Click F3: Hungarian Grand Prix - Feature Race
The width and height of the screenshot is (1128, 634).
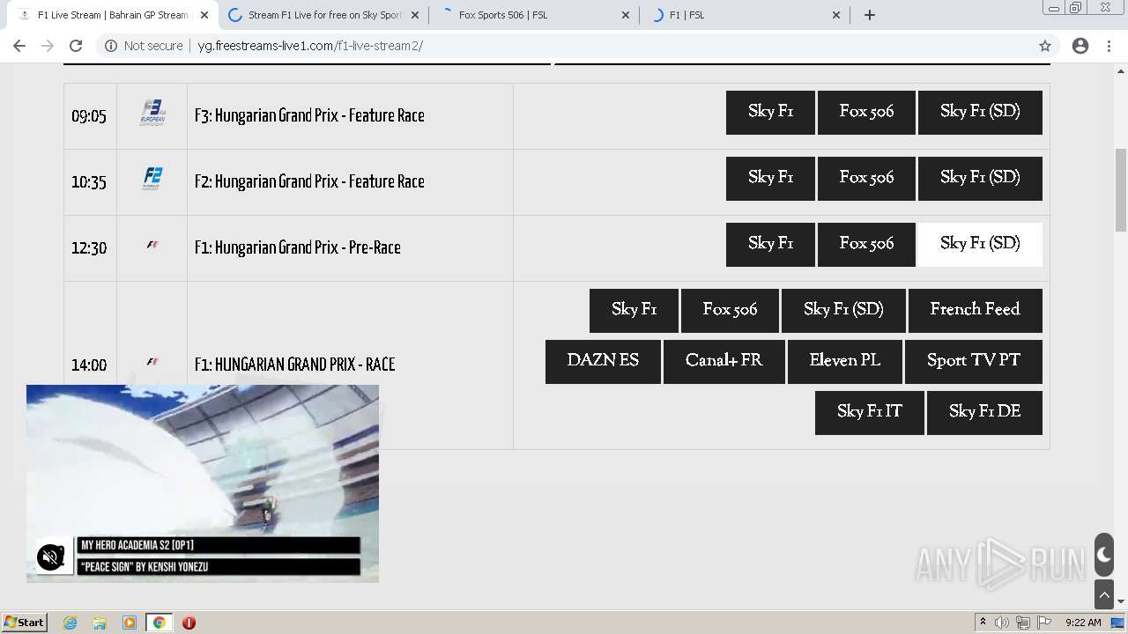[x=309, y=116]
